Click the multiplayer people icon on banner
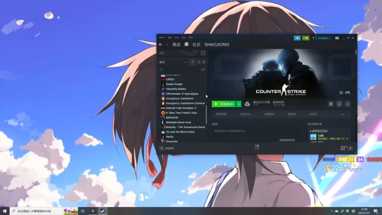This screenshot has height=215, width=382. point(341,92)
